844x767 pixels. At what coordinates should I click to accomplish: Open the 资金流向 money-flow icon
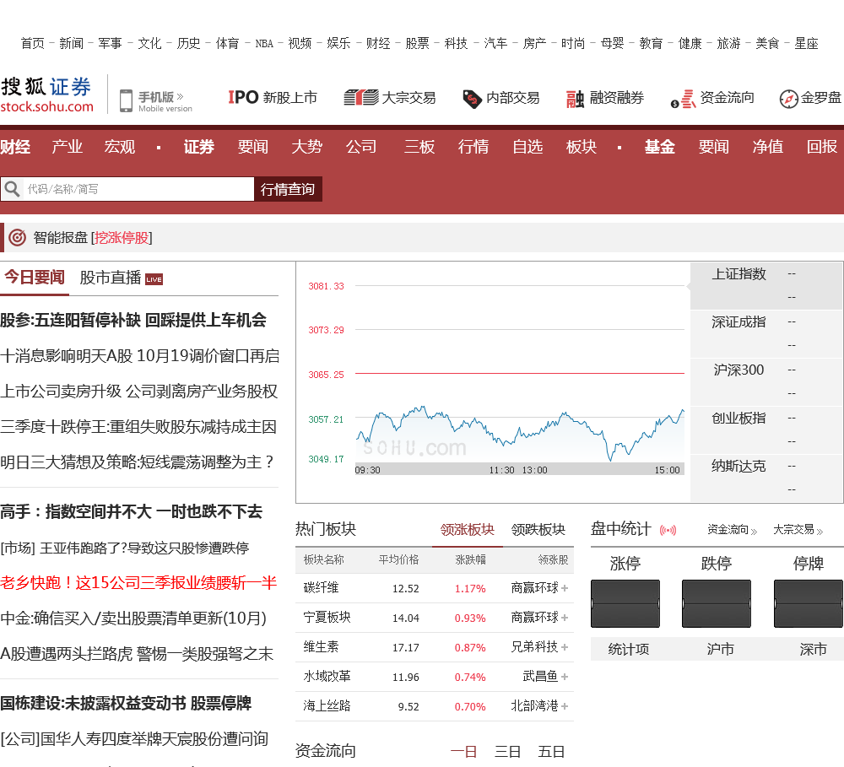(x=683, y=99)
